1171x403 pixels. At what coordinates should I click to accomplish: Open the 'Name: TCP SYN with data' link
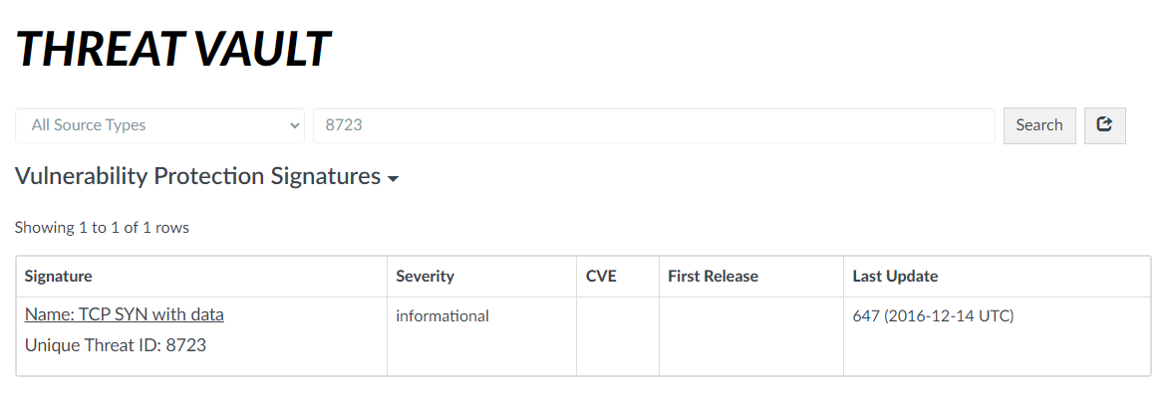click(x=125, y=314)
